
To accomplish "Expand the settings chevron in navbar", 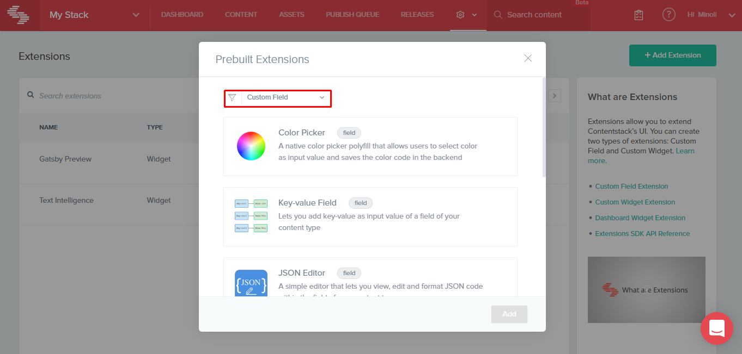I will point(475,15).
